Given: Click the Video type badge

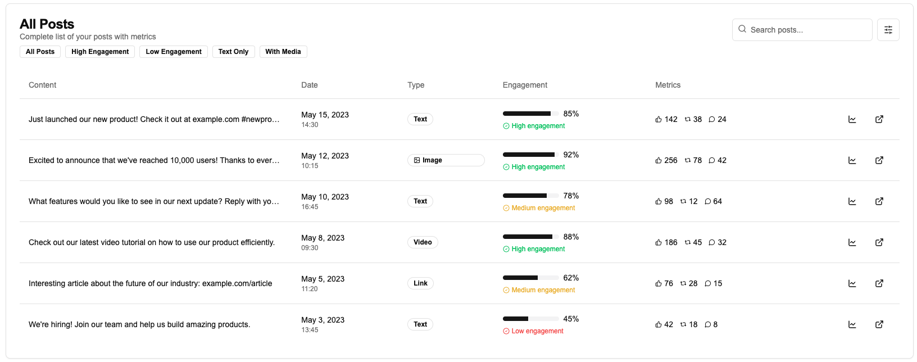Looking at the screenshot, I should tap(423, 242).
